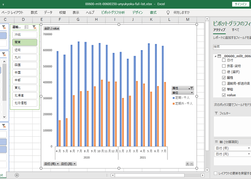Screen dimensions: 251x179
Task: Select 四国 in the slicer
Action: click(25, 65)
